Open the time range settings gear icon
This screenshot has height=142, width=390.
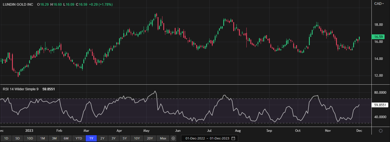pyautogui.click(x=173, y=138)
